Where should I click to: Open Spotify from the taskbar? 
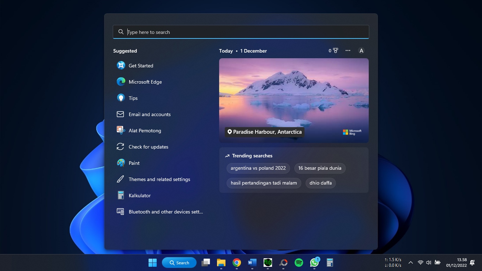(x=299, y=263)
